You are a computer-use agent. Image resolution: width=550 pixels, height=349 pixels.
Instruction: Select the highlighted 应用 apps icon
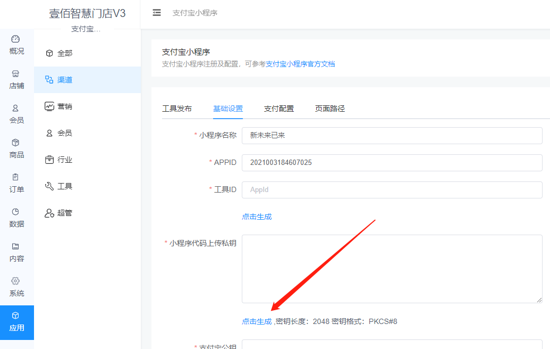(x=15, y=315)
